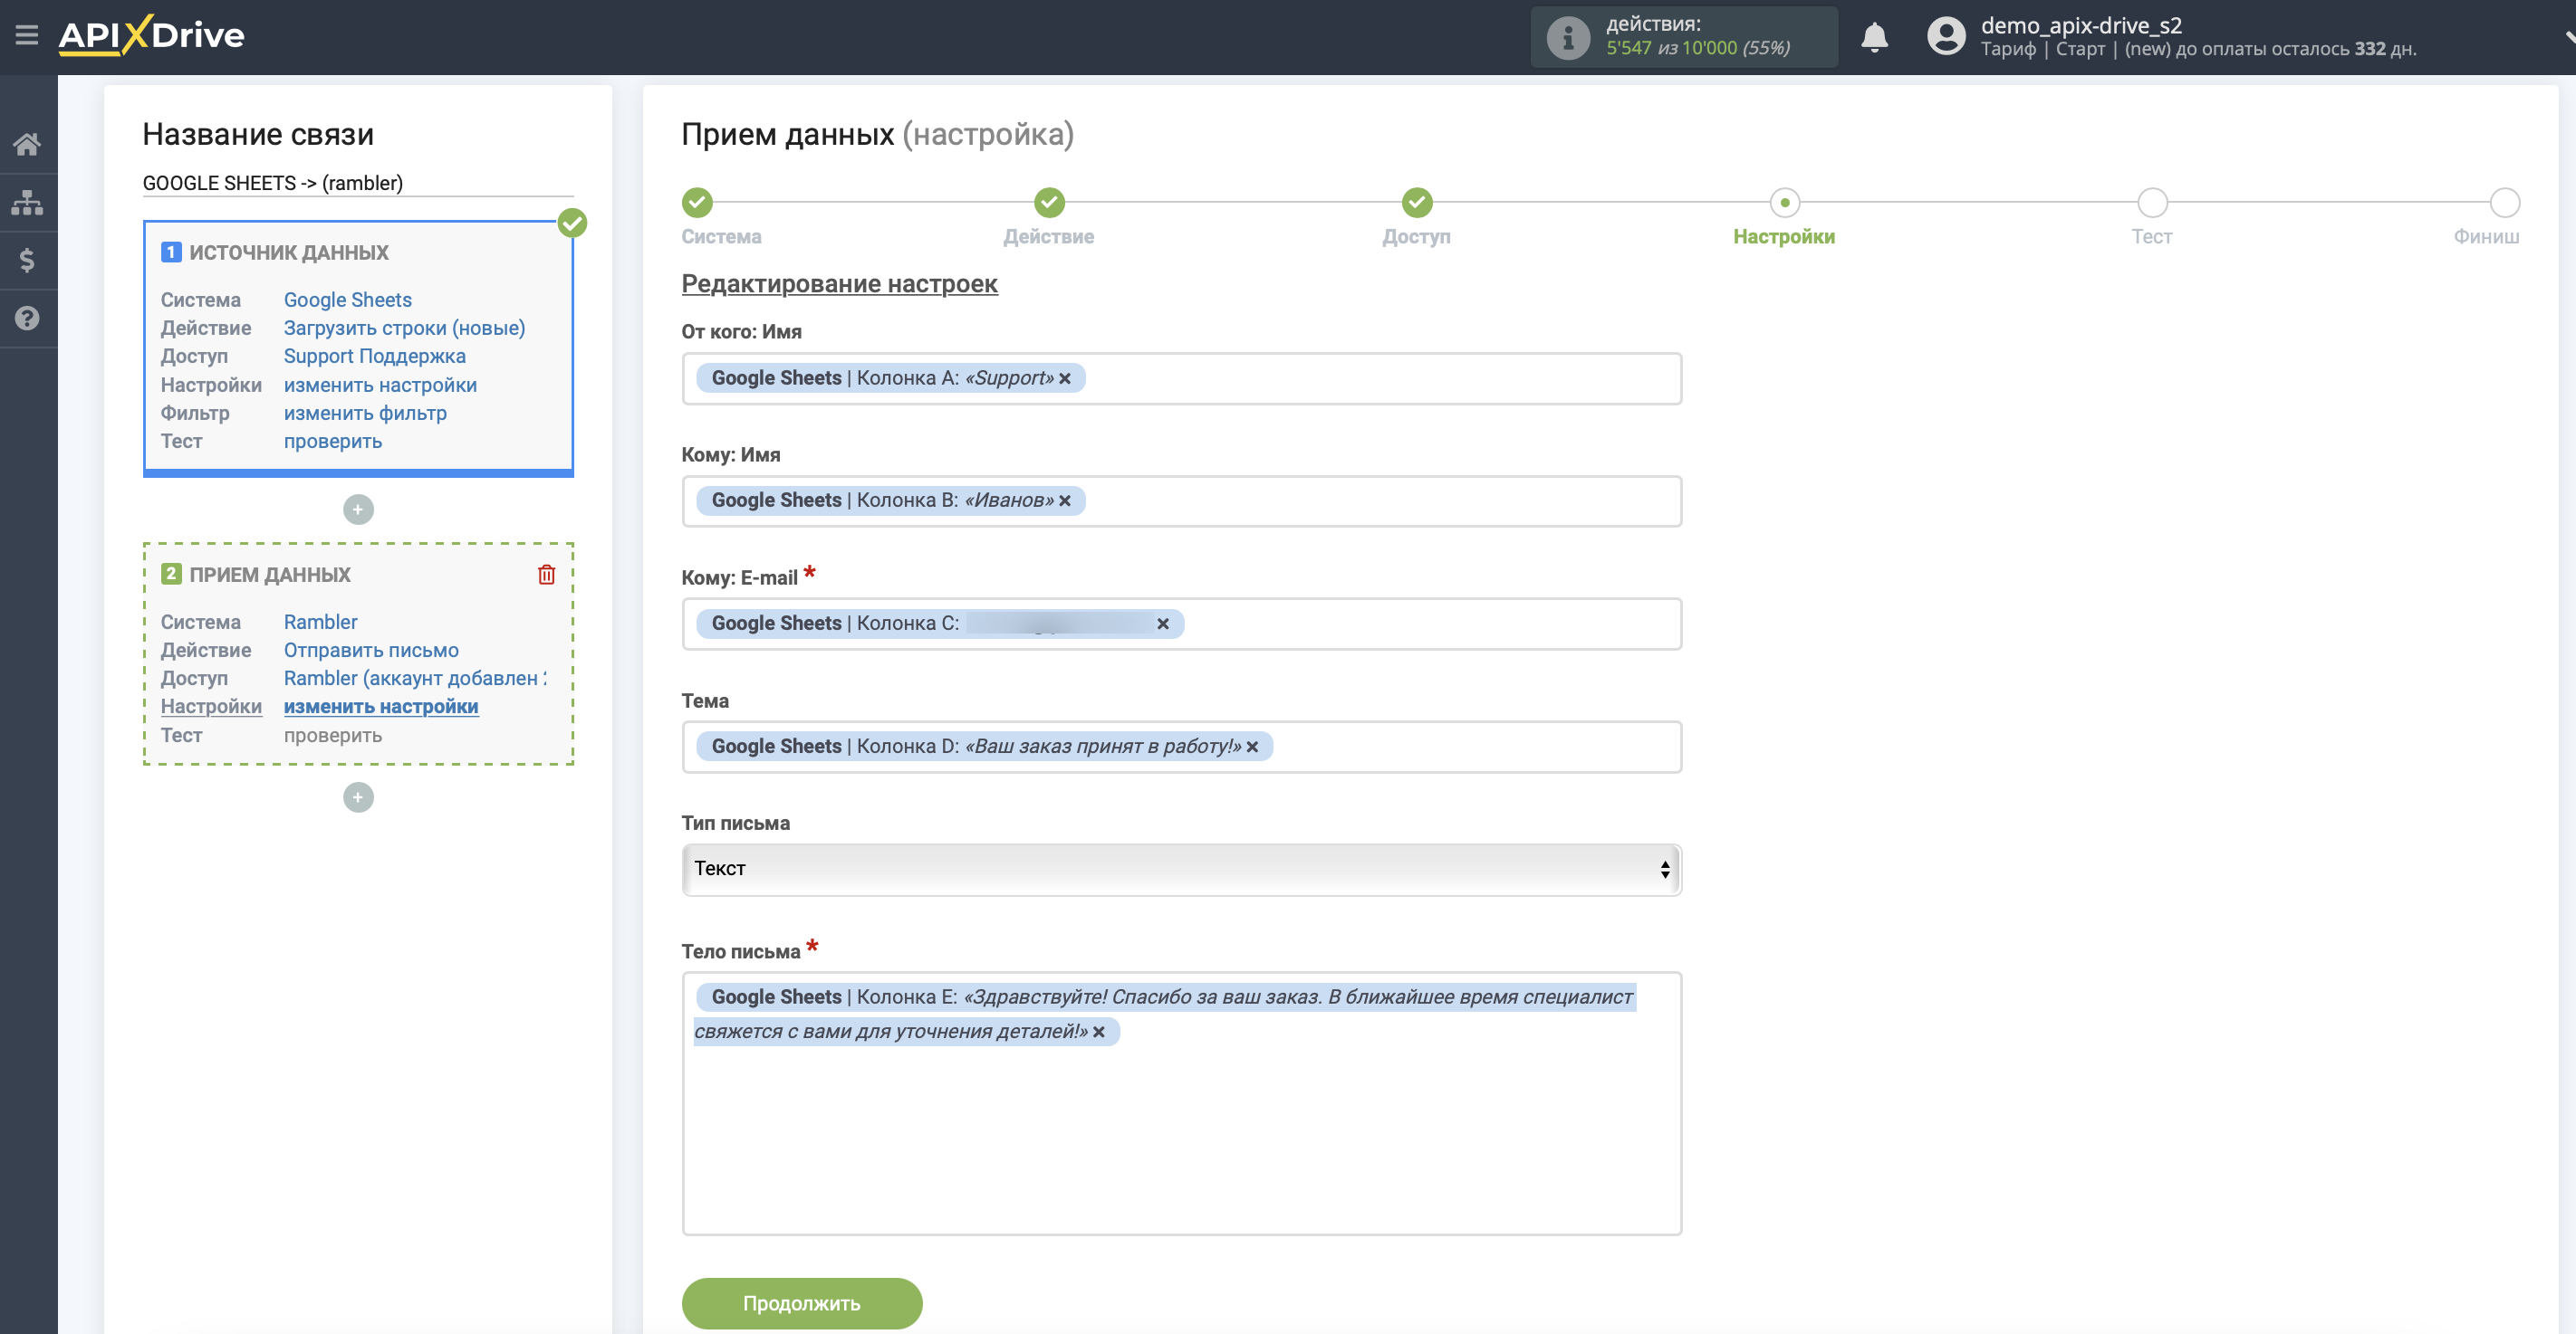
Task: Open the help question mark icon
Action: tap(27, 319)
